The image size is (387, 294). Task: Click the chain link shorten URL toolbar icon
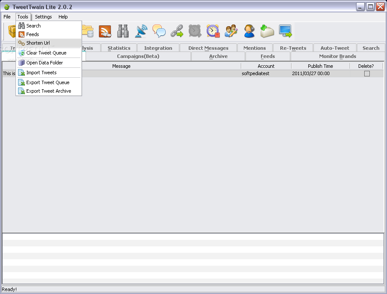click(177, 31)
